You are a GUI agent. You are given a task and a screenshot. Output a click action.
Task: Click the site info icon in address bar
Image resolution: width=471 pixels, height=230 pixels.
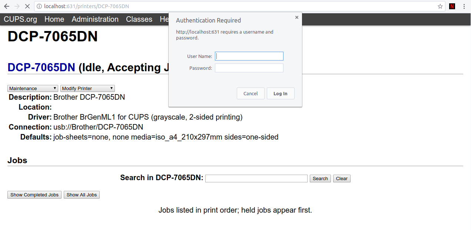tap(39, 6)
